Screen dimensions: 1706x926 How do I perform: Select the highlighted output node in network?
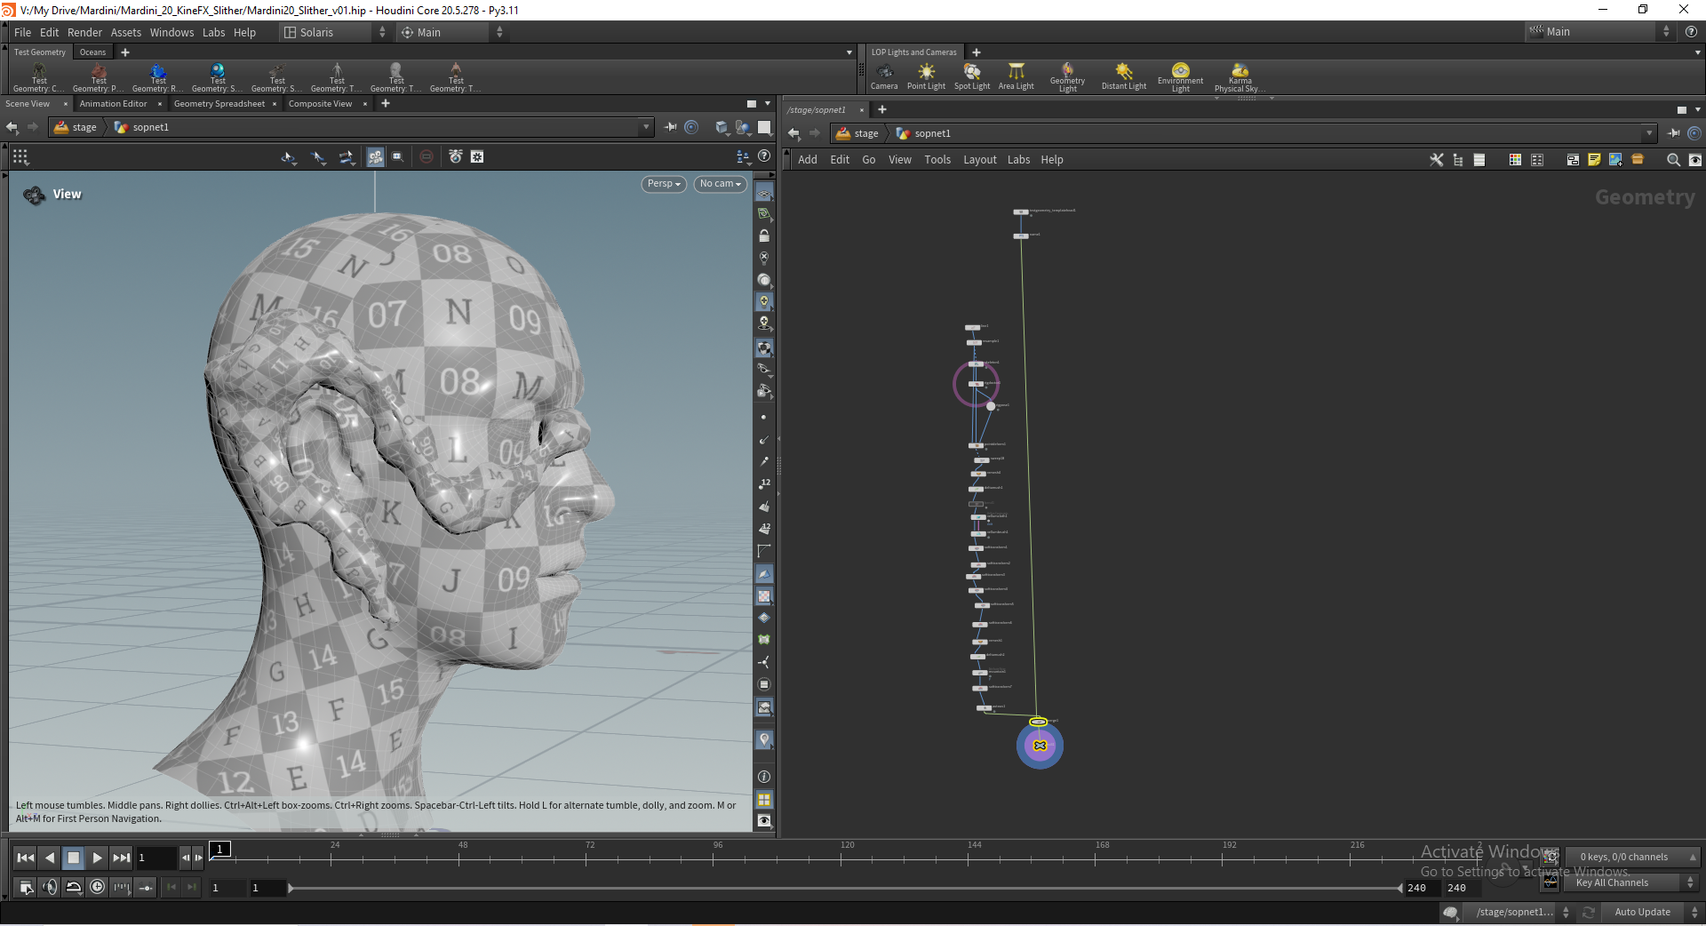tap(1040, 746)
